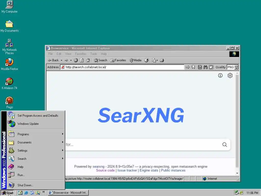Open the History globe icon in the toolbar

[x=146, y=60]
